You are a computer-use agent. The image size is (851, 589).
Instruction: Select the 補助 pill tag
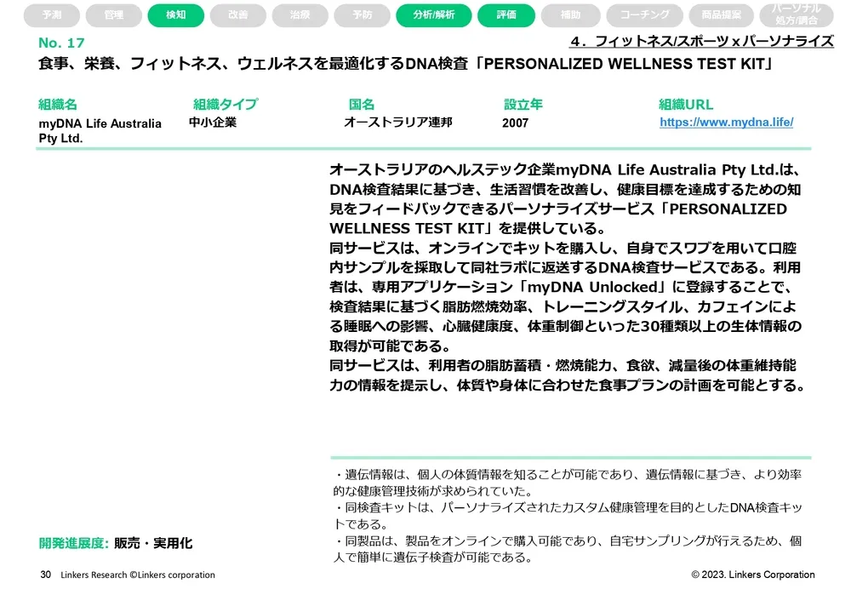(571, 15)
